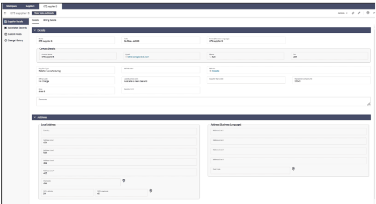Click the Change History clock icon
Screen dimensions: 376x204
[x=6, y=40]
